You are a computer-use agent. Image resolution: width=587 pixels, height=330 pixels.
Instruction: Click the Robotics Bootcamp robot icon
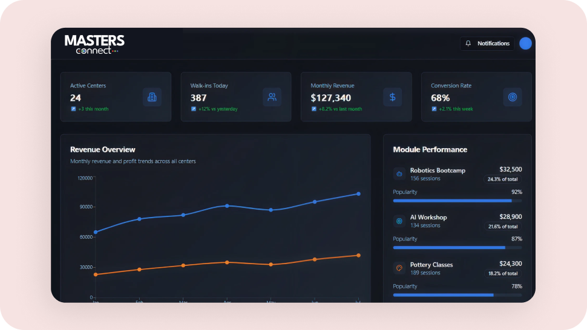click(x=399, y=174)
